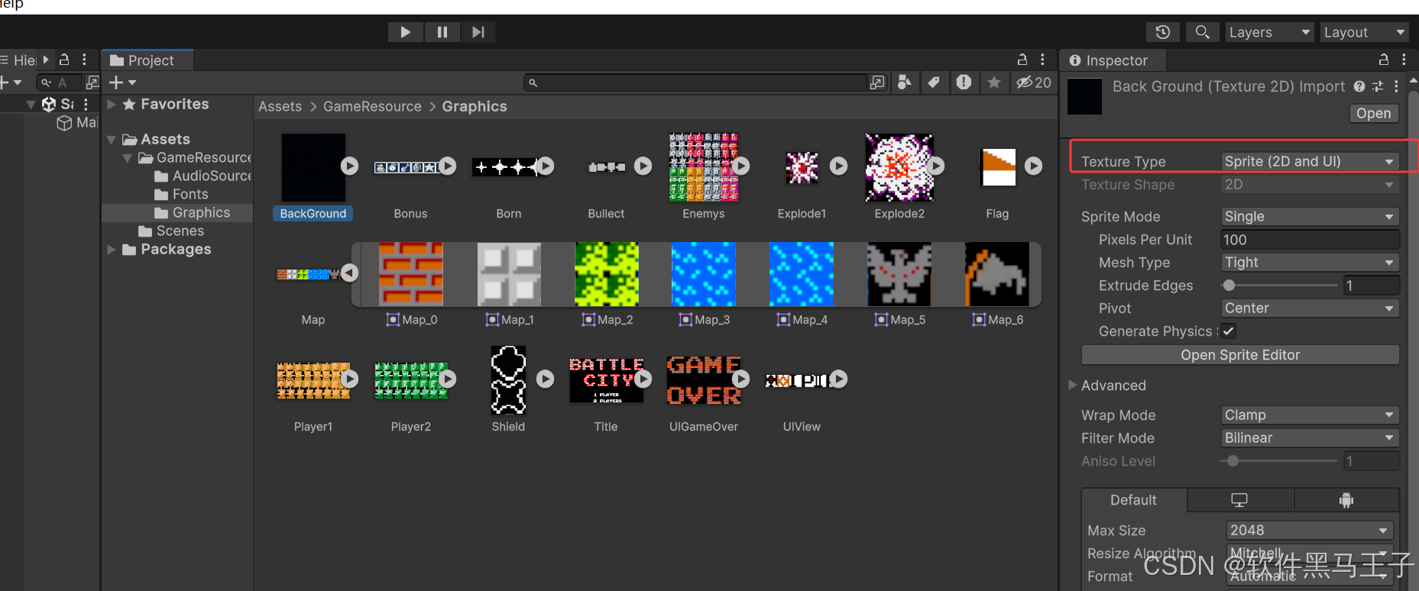Select the AudioSource folder
The image size is (1419, 591).
coord(202,176)
